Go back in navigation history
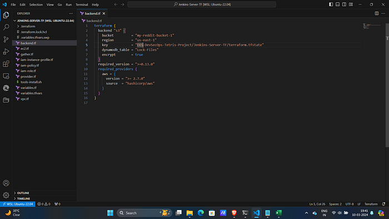 click(116, 4)
